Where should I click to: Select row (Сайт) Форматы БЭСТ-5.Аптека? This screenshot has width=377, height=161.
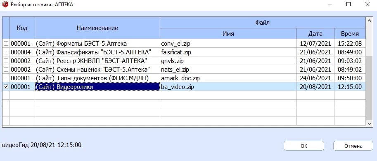point(184,44)
